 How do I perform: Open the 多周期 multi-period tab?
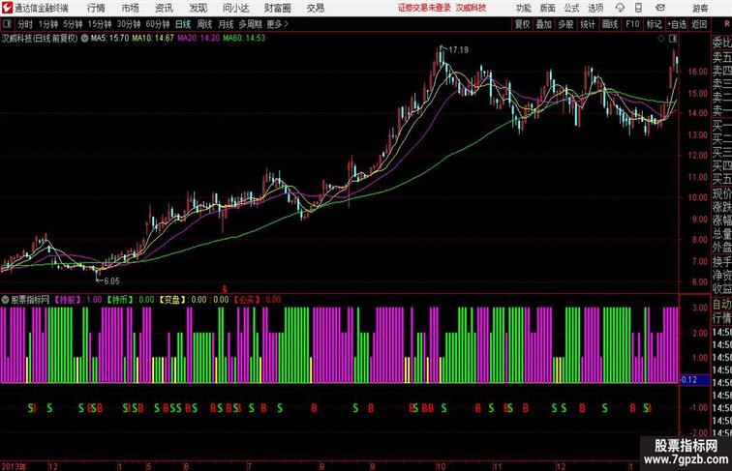[x=250, y=24]
